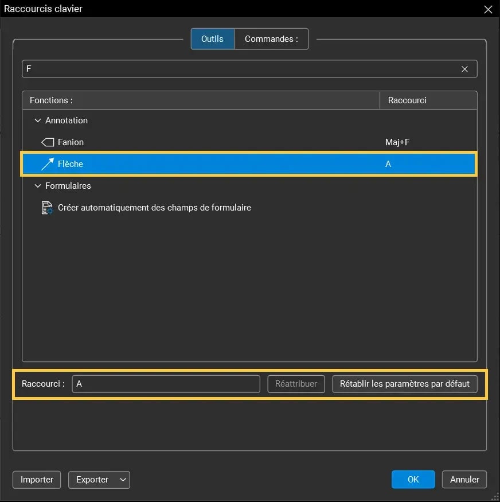Click the Flèche arrow icon
The image size is (500, 502).
point(47,164)
